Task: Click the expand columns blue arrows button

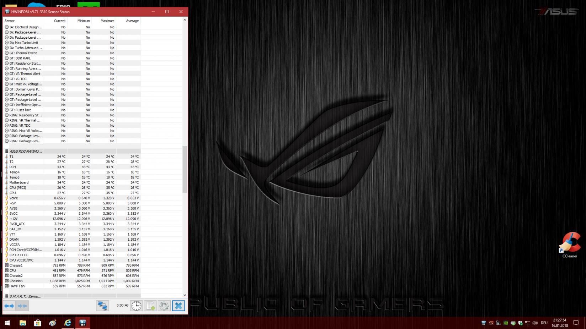Action: 9,306
